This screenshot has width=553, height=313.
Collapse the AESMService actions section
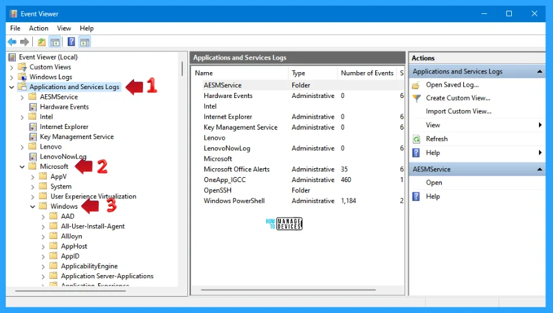(540, 169)
